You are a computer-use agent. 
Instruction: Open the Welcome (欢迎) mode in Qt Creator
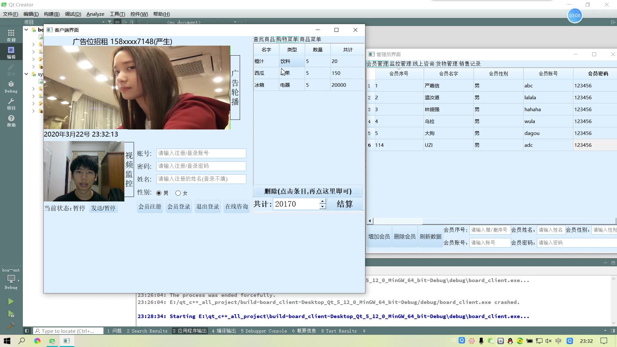[x=11, y=35]
